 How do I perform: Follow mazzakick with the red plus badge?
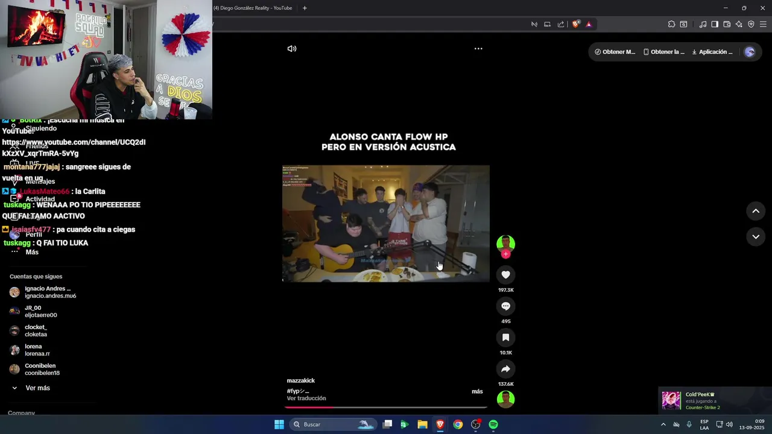(505, 254)
